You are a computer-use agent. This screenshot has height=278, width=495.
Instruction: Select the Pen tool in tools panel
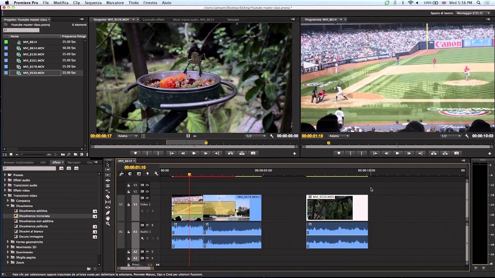tap(108, 213)
